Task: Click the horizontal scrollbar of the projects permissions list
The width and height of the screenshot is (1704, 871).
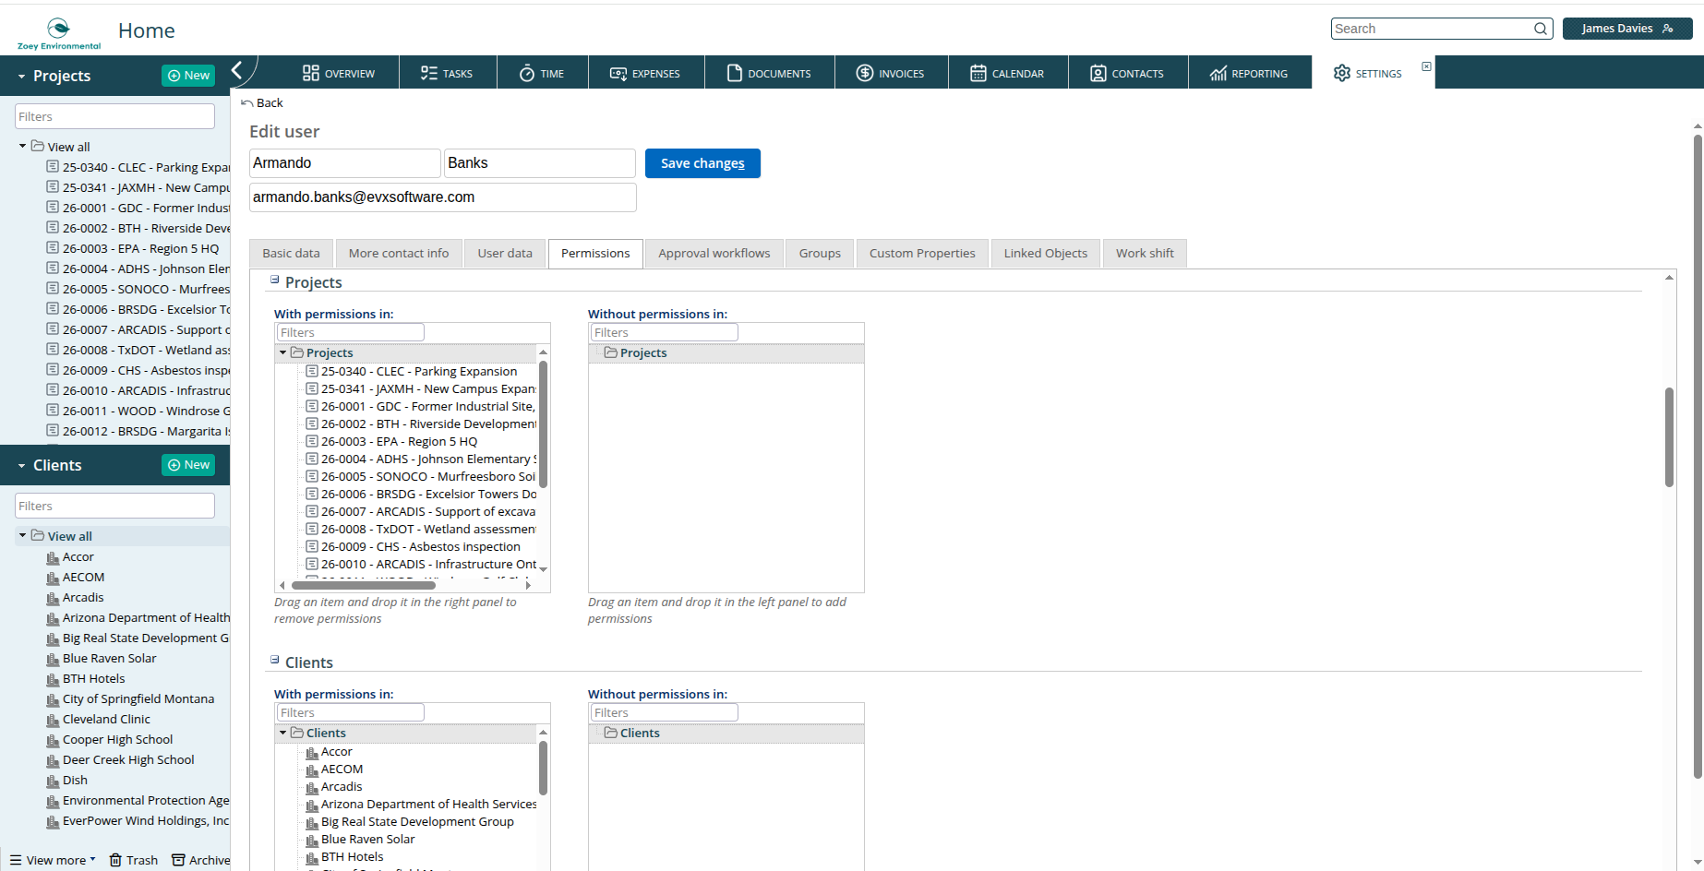Action: [x=364, y=585]
